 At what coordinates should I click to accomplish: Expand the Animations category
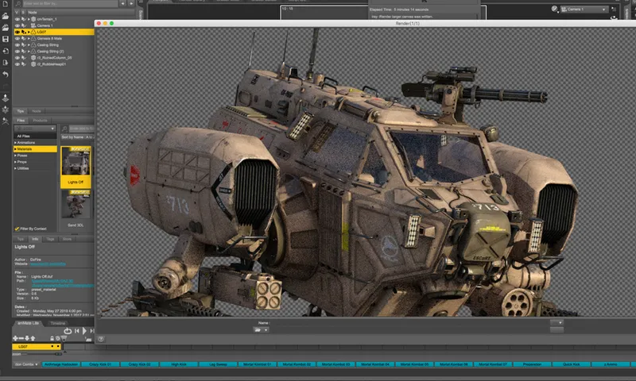(15, 143)
